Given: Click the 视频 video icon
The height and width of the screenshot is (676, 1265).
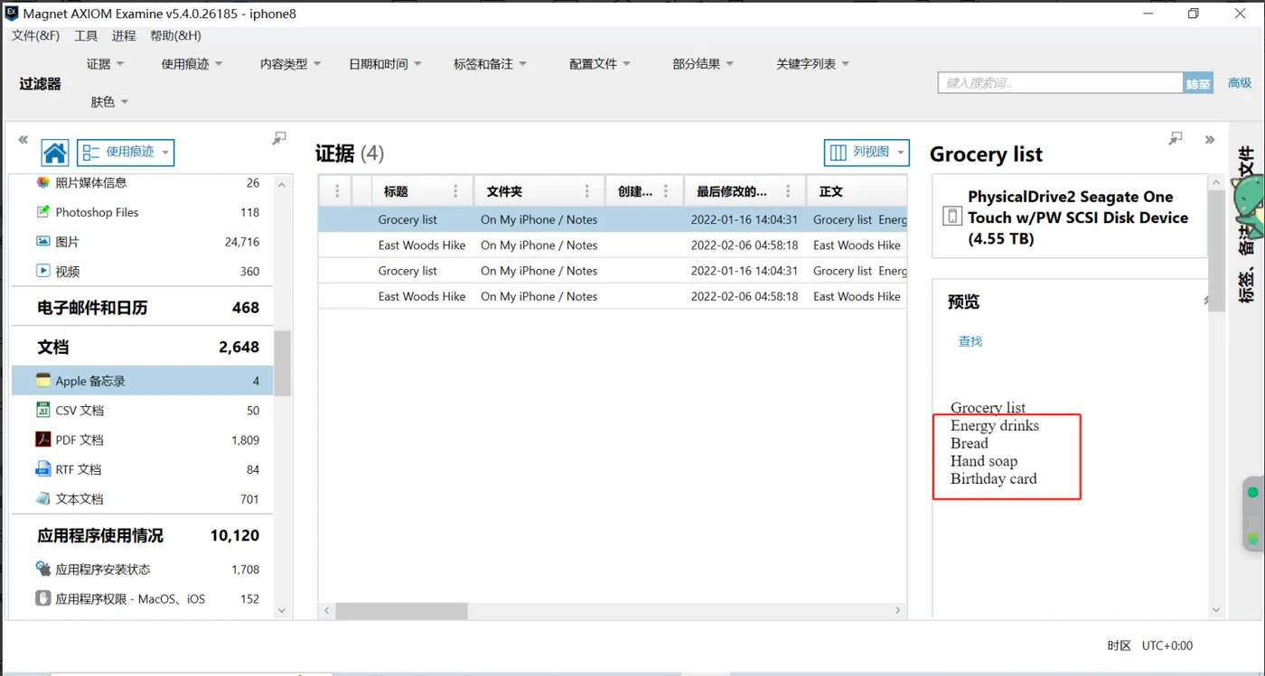Looking at the screenshot, I should (x=42, y=271).
